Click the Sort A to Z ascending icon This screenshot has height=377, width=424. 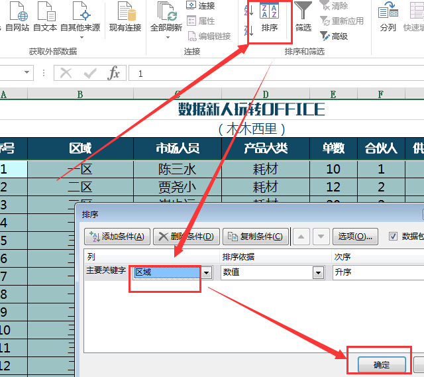(x=249, y=9)
